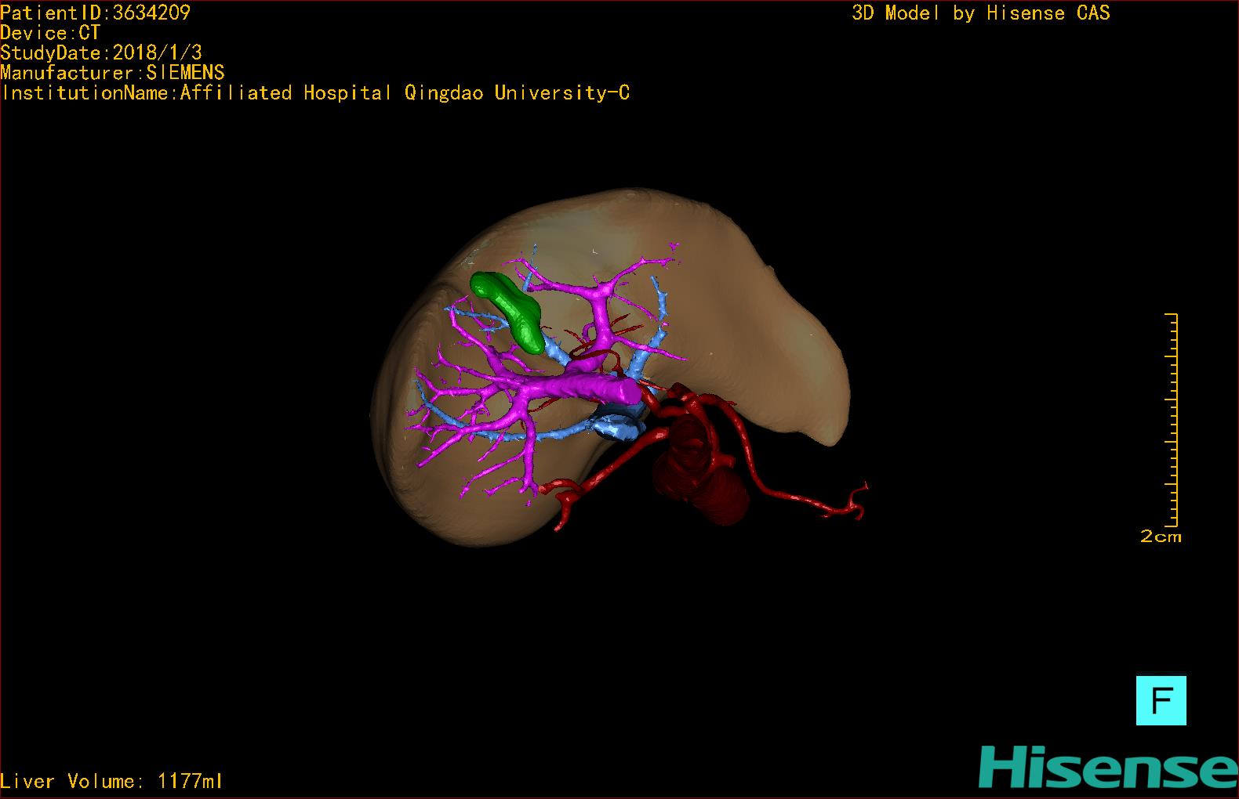Click the Liver Volume: 1177ml readout
The height and width of the screenshot is (799, 1239).
tap(111, 781)
